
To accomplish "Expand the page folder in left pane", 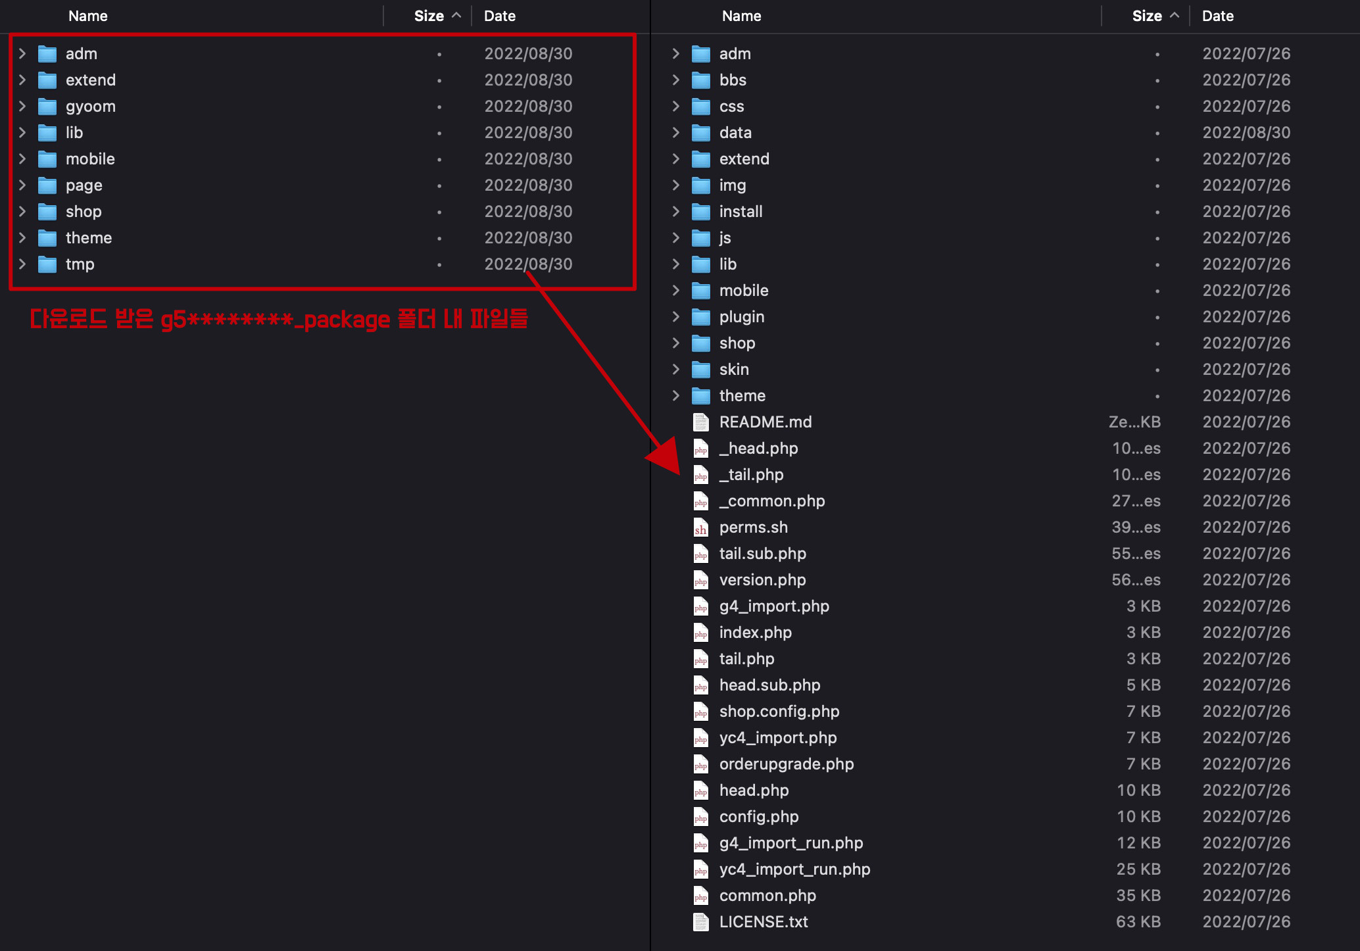I will click(x=22, y=185).
